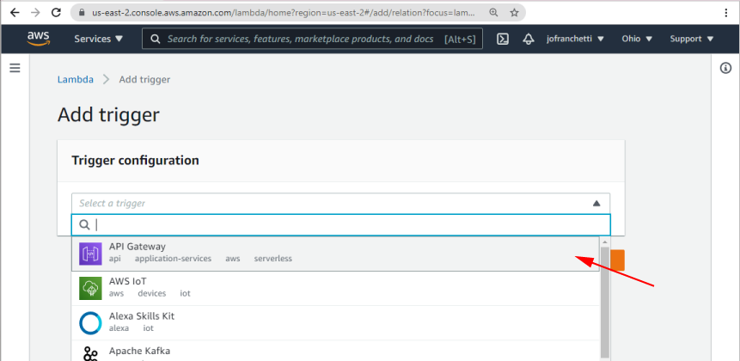Open the info panel icon
The width and height of the screenshot is (740, 361).
[725, 69]
